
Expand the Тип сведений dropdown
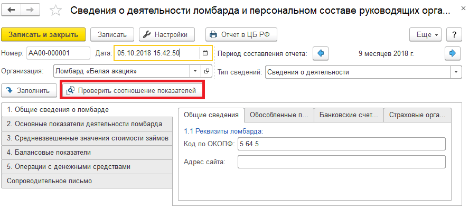point(456,72)
